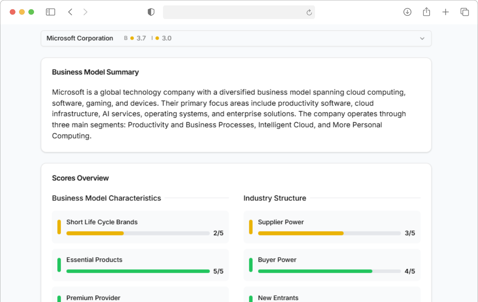
Task: Click the New Entrants label
Action: click(278, 298)
